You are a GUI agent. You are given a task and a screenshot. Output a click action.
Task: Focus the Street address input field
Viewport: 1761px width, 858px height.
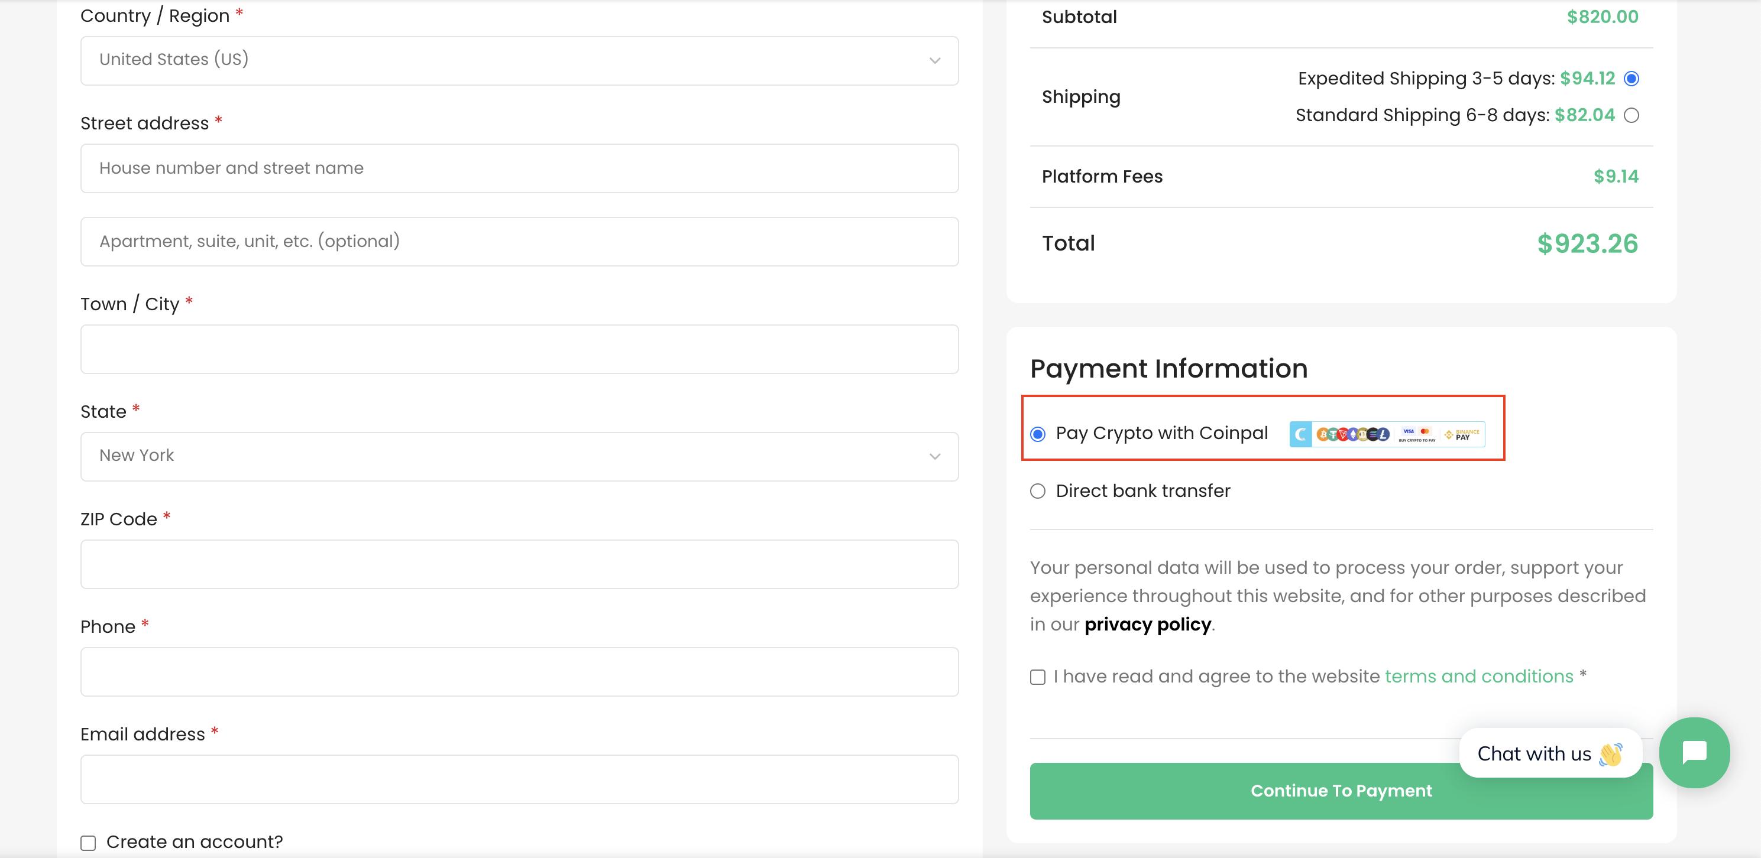tap(520, 168)
